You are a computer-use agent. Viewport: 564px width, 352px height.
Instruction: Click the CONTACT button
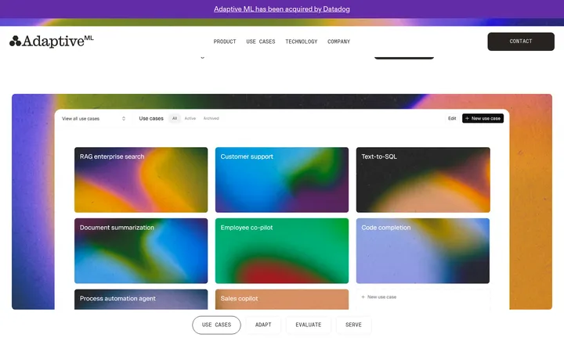point(521,41)
